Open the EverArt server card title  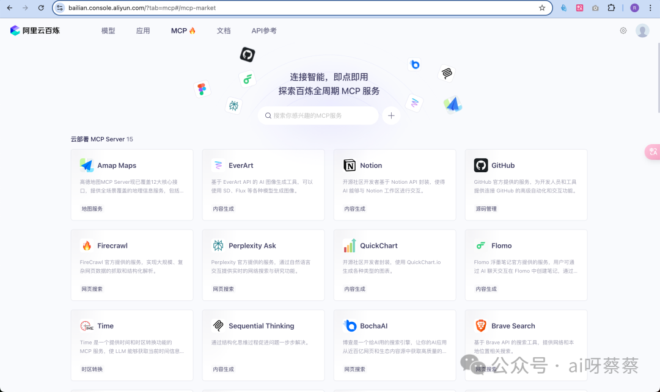[241, 165]
